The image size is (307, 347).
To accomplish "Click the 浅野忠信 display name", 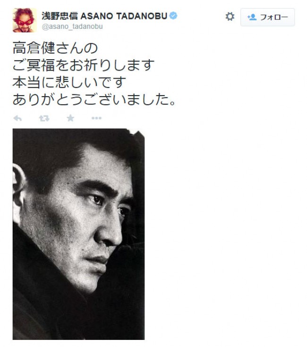I will tap(60, 16).
